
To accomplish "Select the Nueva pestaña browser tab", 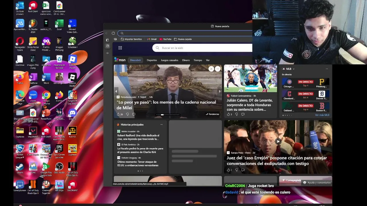I will coord(220,26).
